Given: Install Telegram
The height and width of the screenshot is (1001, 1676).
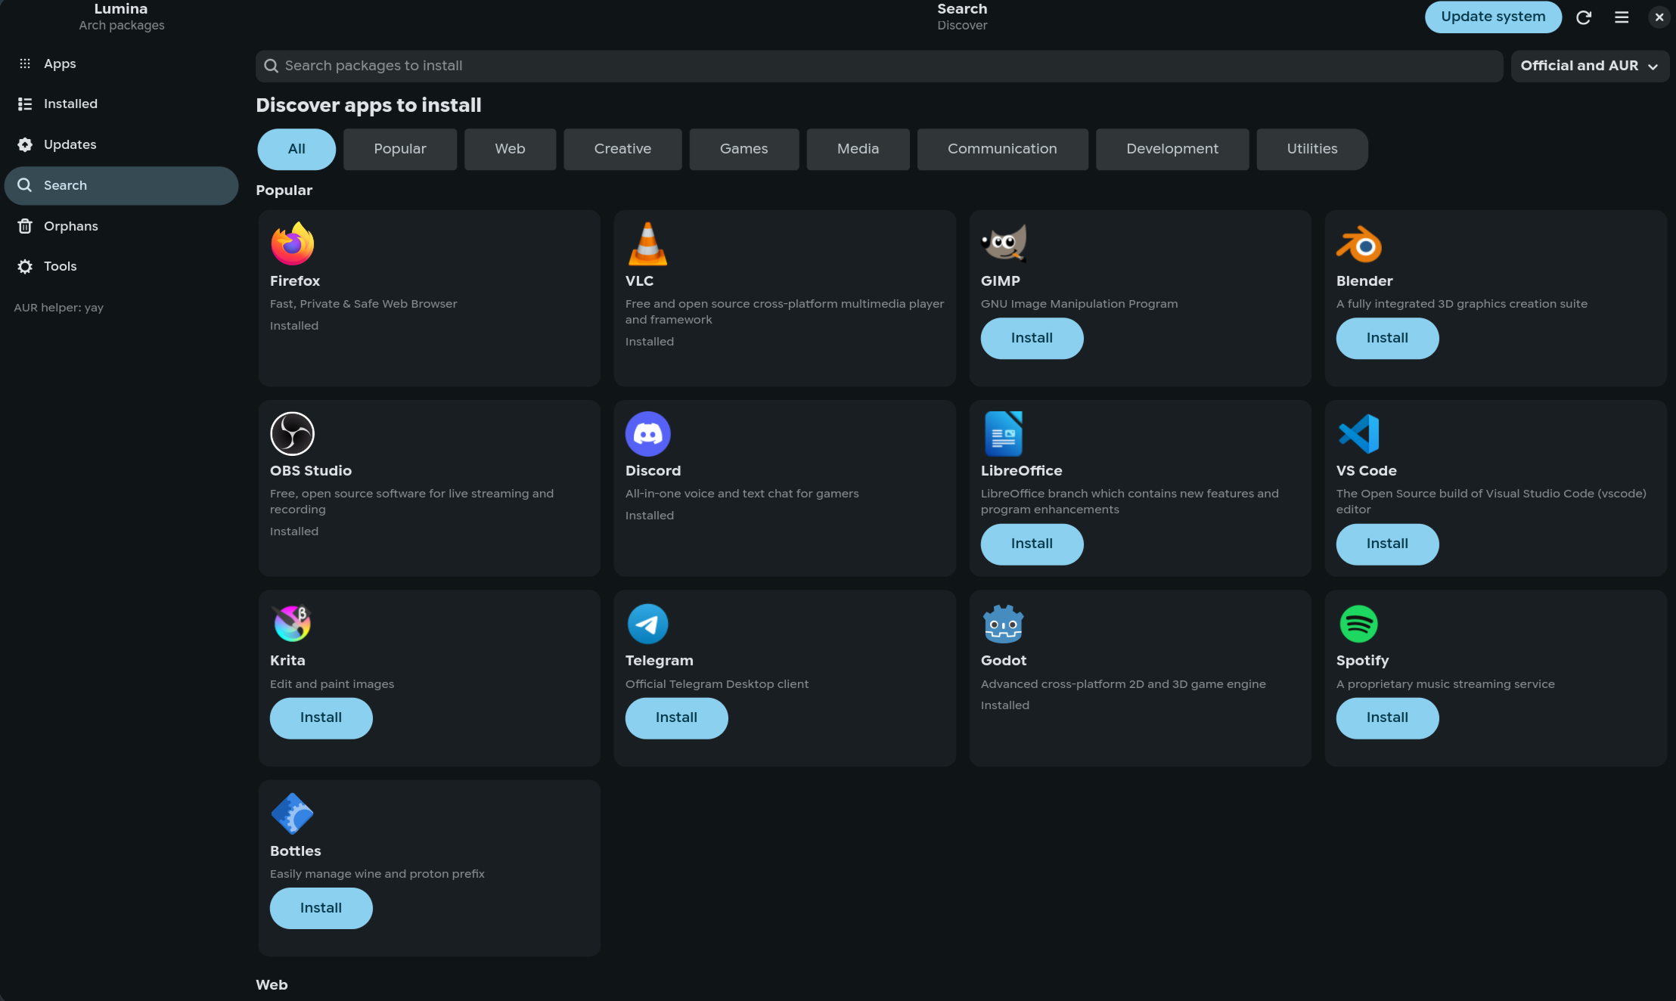Looking at the screenshot, I should 676,717.
